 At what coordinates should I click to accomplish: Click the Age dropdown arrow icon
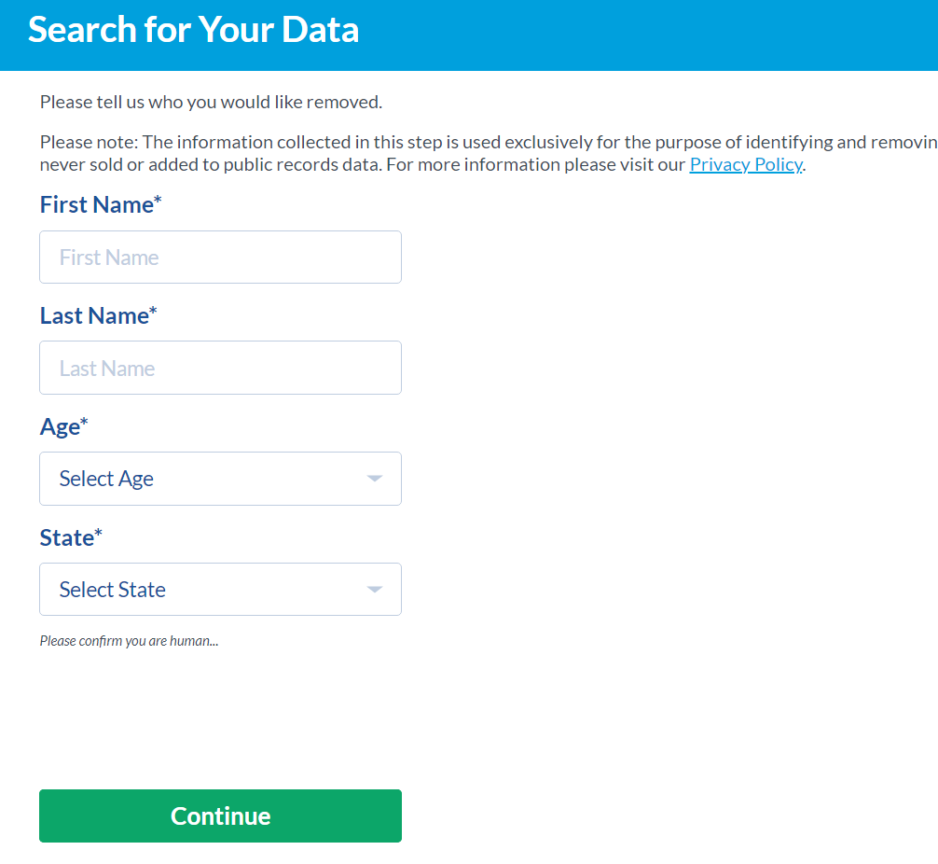[x=375, y=479]
